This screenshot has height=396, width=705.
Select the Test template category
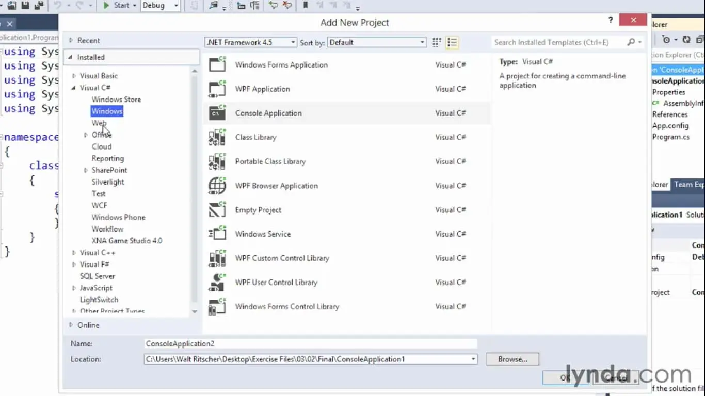(99, 194)
